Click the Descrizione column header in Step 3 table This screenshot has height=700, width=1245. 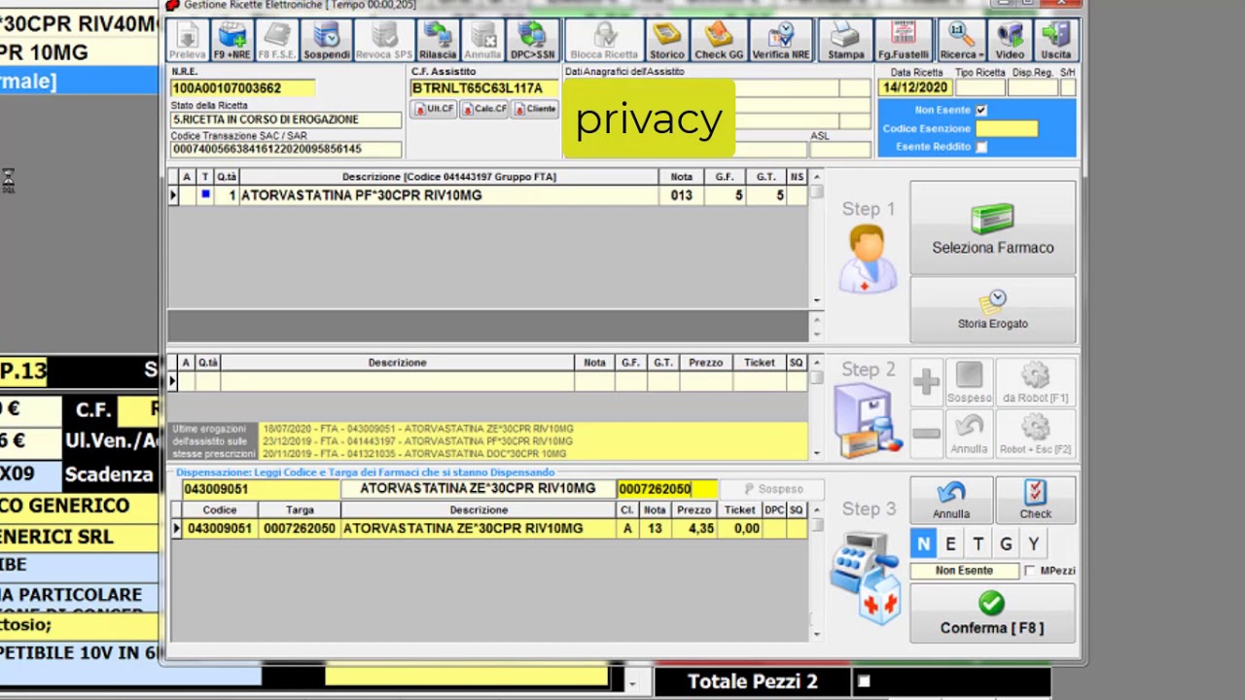(x=479, y=510)
